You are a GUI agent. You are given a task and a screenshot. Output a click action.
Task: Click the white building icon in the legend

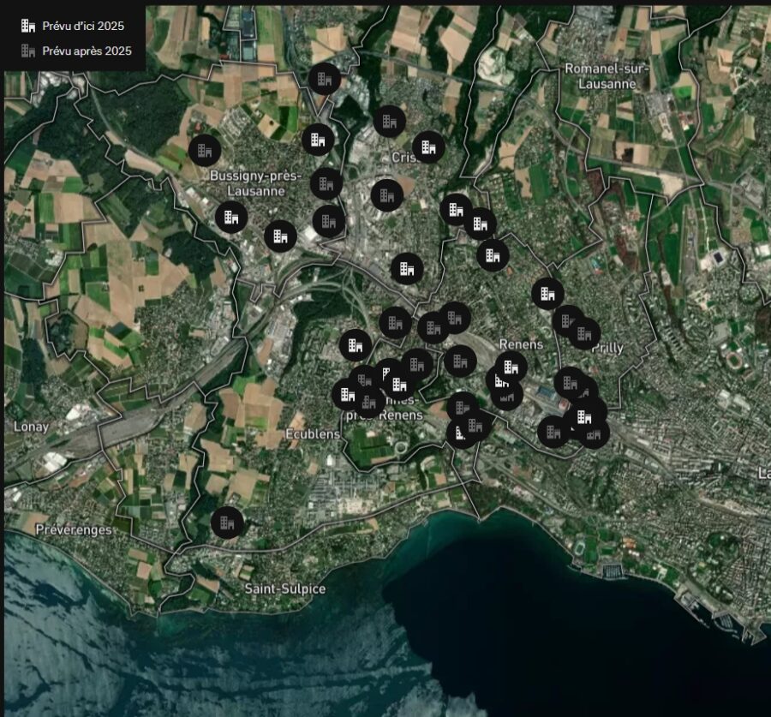(28, 26)
